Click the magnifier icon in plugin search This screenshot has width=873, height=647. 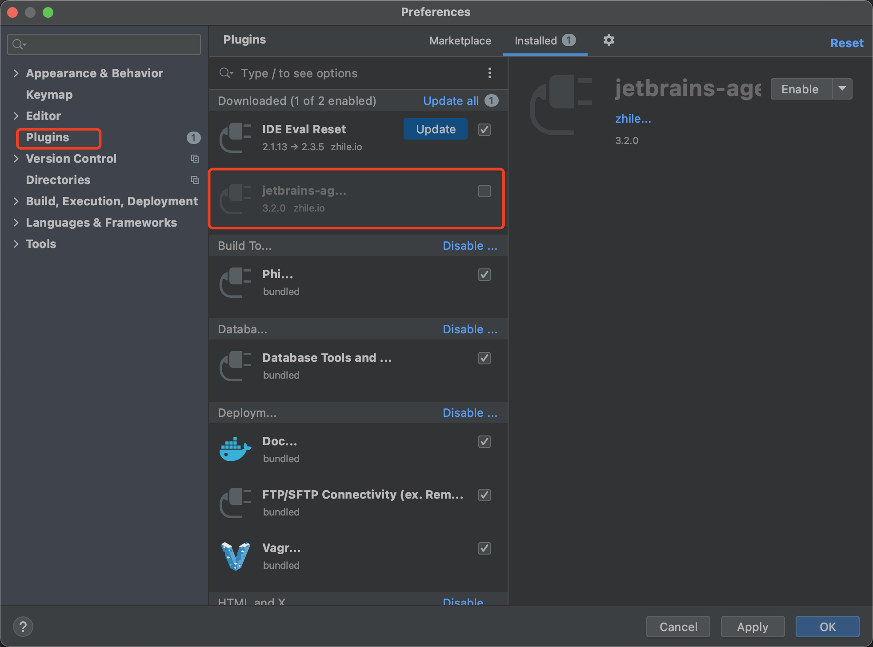click(x=226, y=73)
